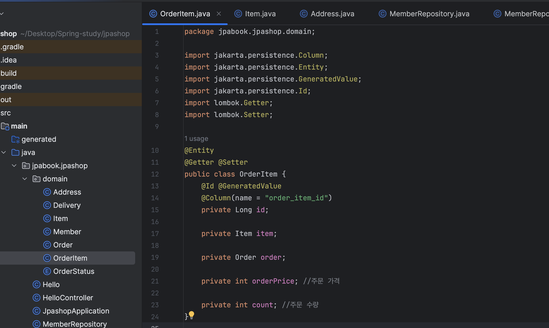Click the domain package icon

[x=37, y=179]
